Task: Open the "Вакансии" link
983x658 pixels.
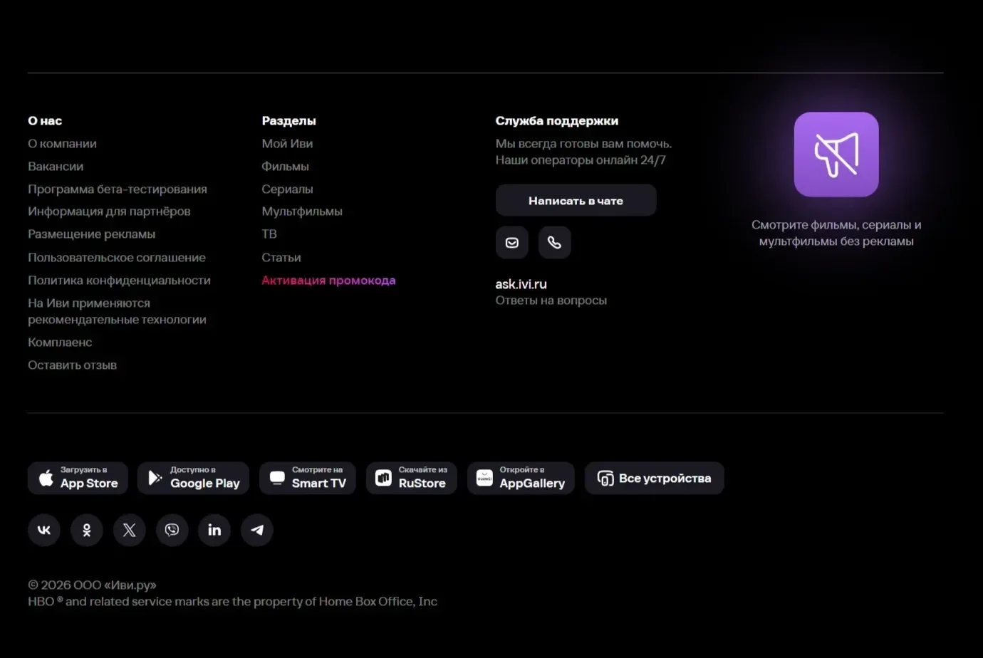Action: click(56, 166)
